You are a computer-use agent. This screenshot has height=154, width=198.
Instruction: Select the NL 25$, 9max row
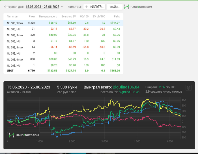63,47
